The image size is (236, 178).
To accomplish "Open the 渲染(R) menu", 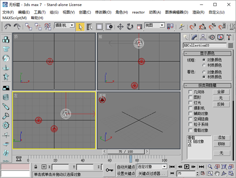I will [x=198, y=12].
